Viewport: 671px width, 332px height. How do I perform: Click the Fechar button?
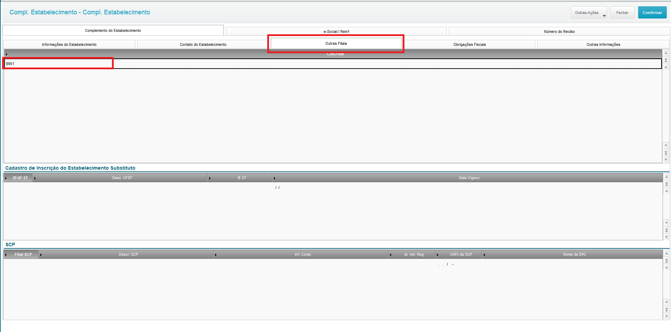(622, 13)
